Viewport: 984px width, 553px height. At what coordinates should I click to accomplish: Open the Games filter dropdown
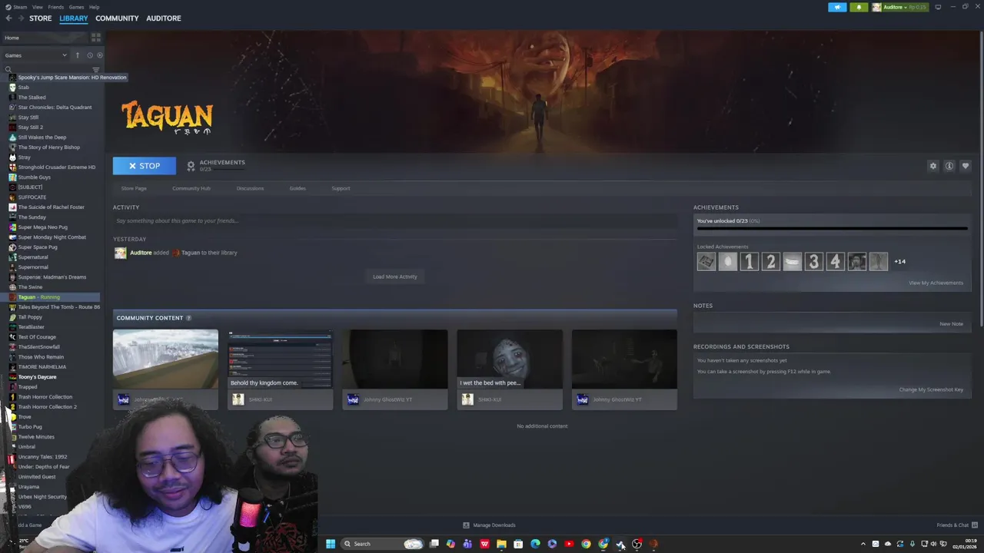[36, 55]
